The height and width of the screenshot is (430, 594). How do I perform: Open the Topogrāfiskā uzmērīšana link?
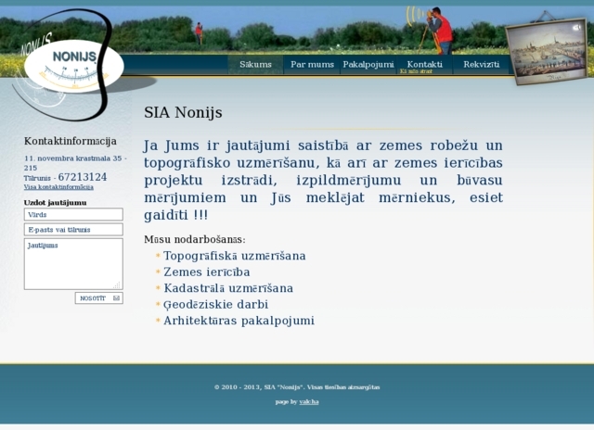[x=235, y=256]
